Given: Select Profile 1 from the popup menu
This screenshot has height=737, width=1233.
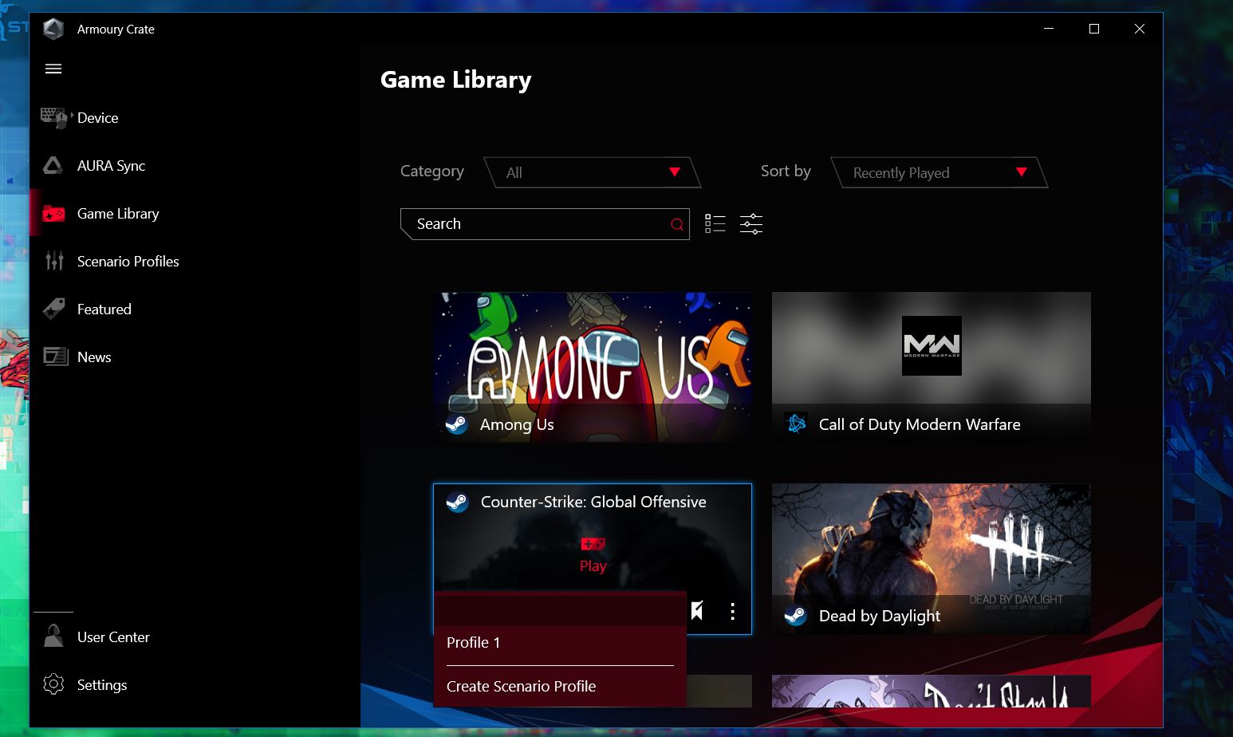Looking at the screenshot, I should (474, 643).
